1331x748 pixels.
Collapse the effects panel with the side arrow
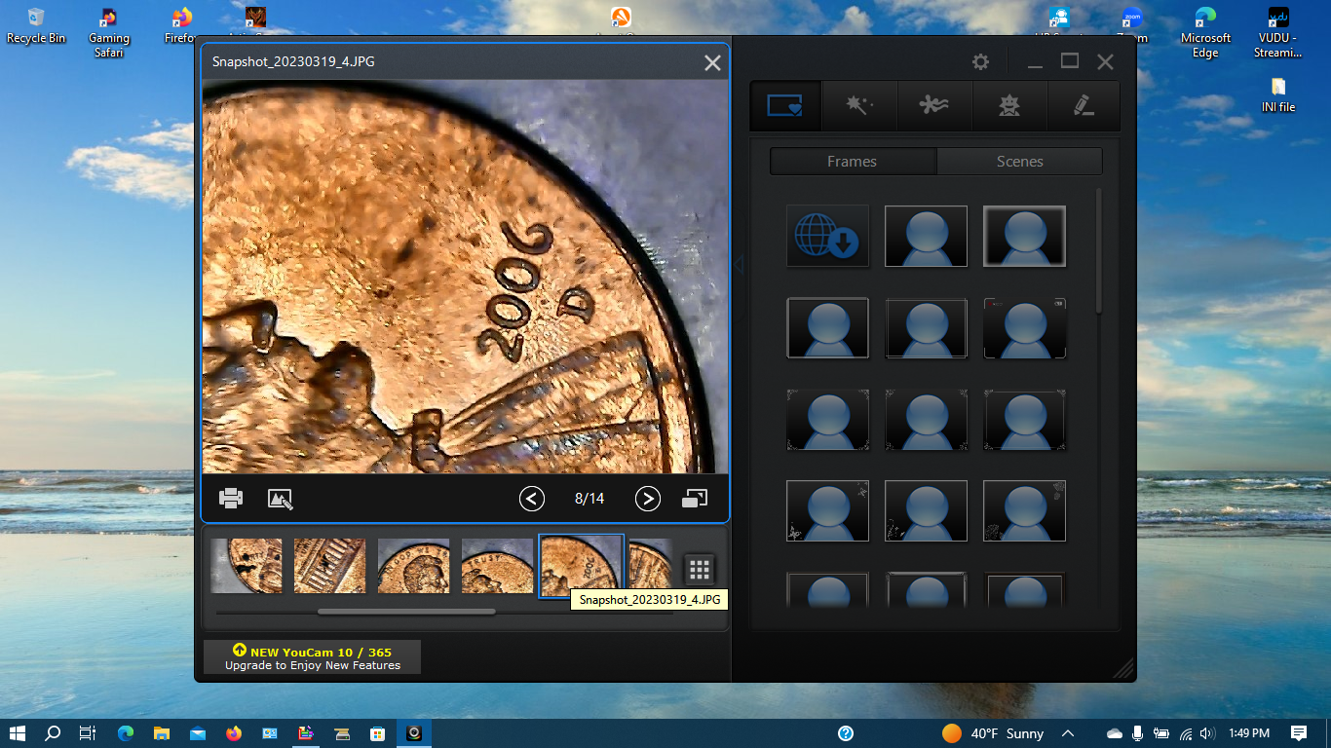coord(739,265)
